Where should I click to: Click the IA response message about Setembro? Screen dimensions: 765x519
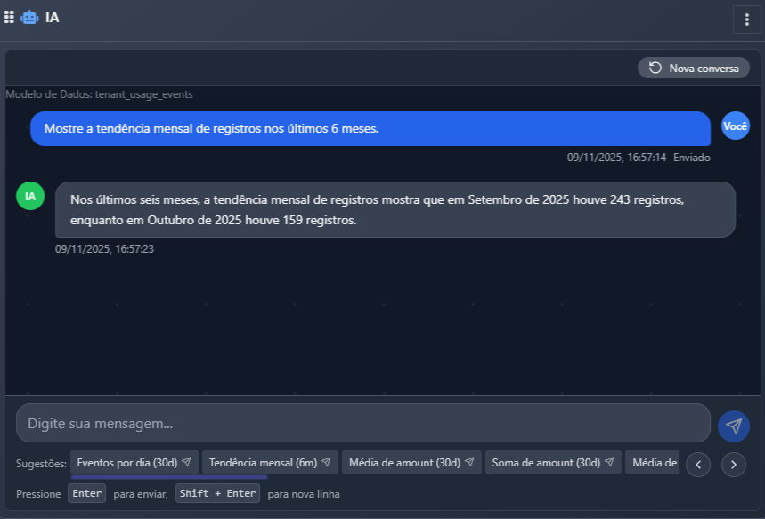tap(395, 209)
